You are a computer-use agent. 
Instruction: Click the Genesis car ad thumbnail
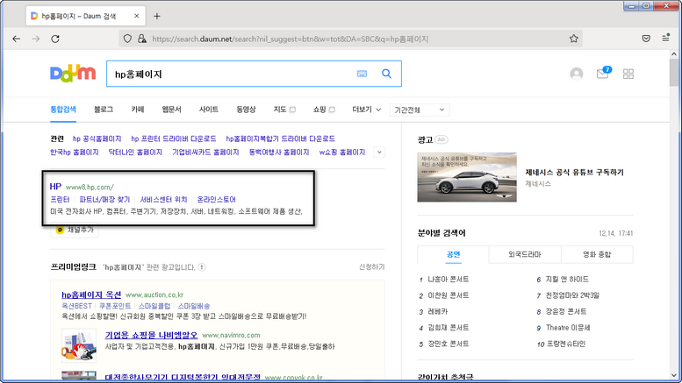click(x=467, y=177)
